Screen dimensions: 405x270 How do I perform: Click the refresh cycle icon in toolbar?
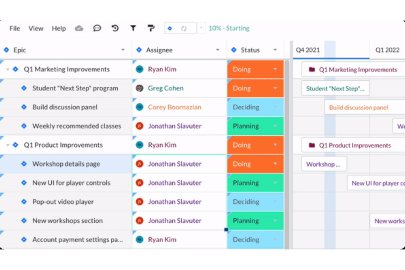[184, 28]
